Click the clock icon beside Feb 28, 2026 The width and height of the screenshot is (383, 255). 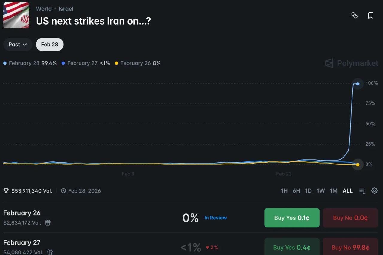63,190
